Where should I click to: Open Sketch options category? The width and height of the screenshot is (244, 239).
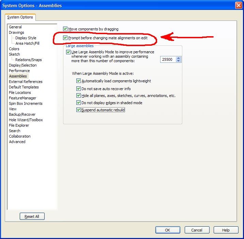14,54
